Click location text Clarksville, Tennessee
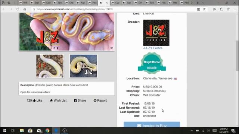 [158, 79]
